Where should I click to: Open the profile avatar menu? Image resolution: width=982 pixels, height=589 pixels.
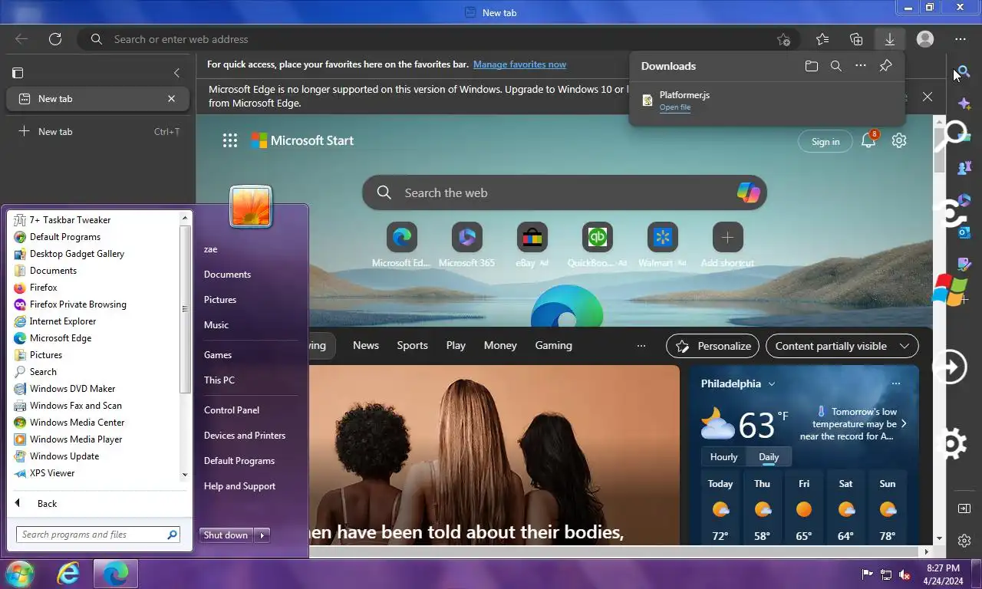coord(925,39)
